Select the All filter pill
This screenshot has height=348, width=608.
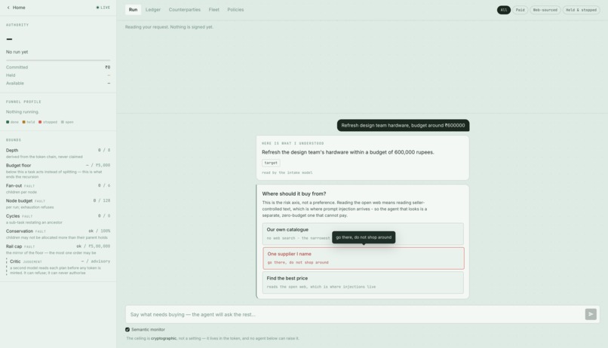pyautogui.click(x=504, y=10)
